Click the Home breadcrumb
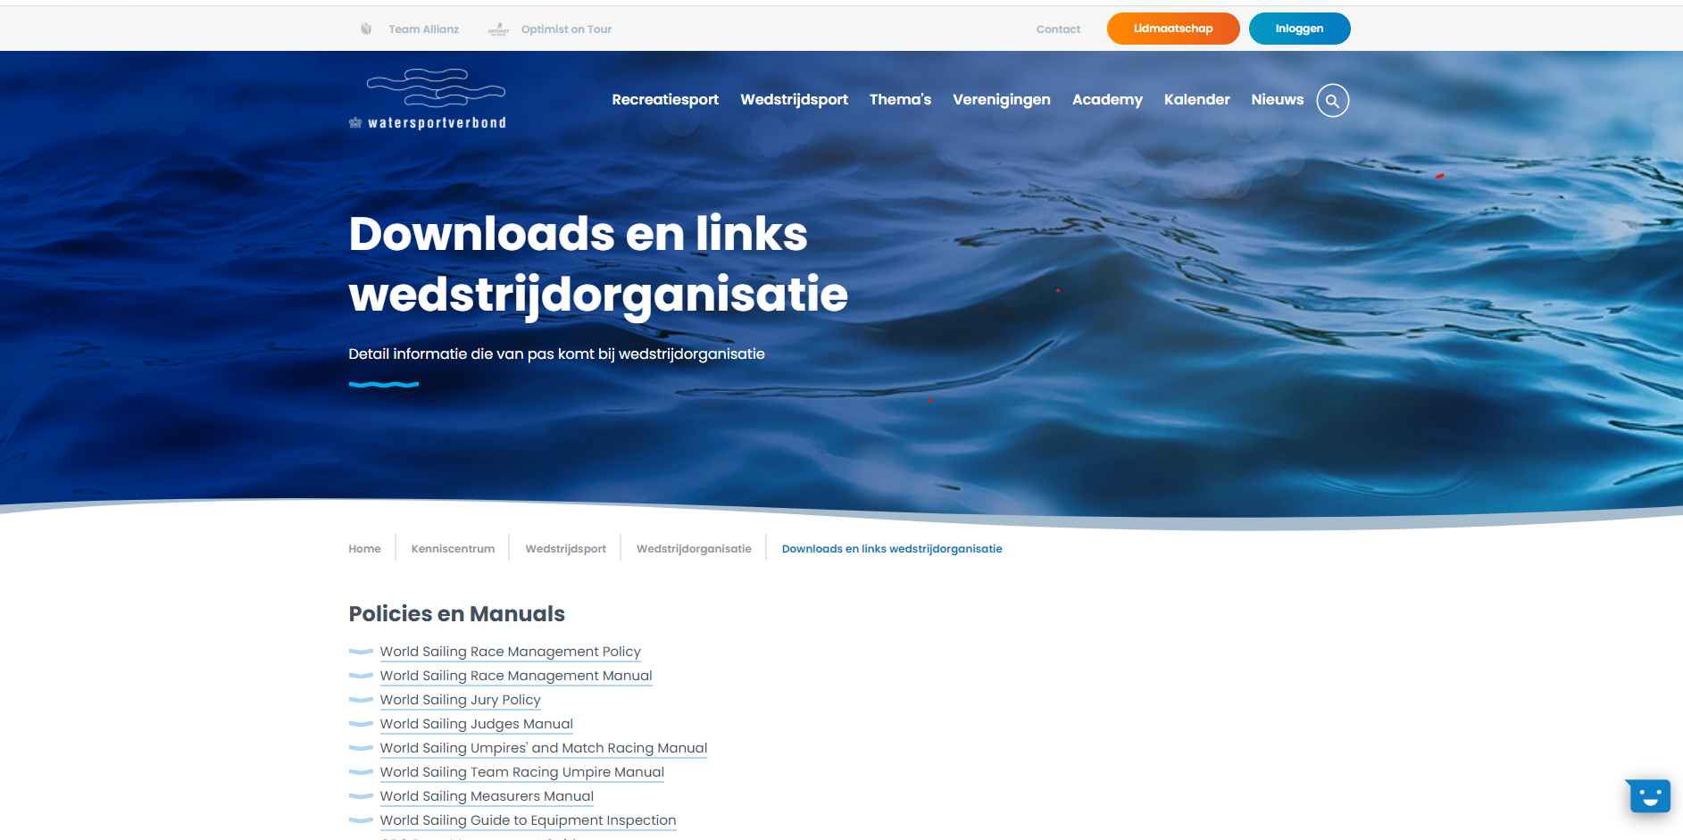This screenshot has width=1683, height=840. (364, 549)
